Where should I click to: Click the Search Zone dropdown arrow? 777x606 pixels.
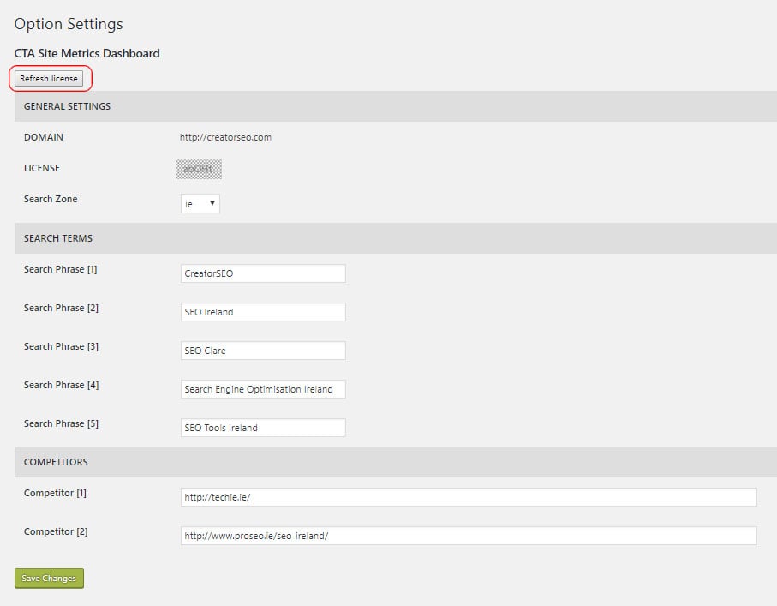tap(214, 203)
